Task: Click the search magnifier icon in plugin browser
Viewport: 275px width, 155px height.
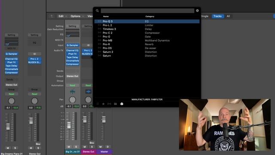Action: pos(97,10)
